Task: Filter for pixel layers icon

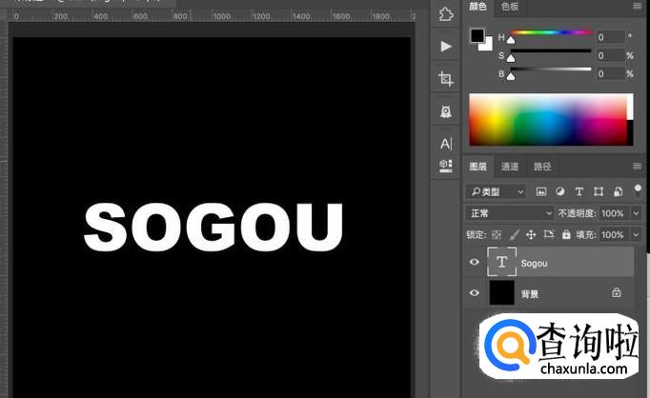Action: pyautogui.click(x=541, y=191)
